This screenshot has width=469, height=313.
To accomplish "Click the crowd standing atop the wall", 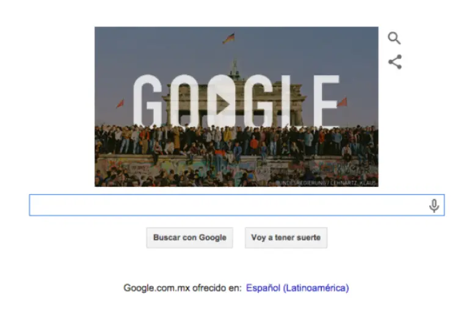I will coord(236,140).
